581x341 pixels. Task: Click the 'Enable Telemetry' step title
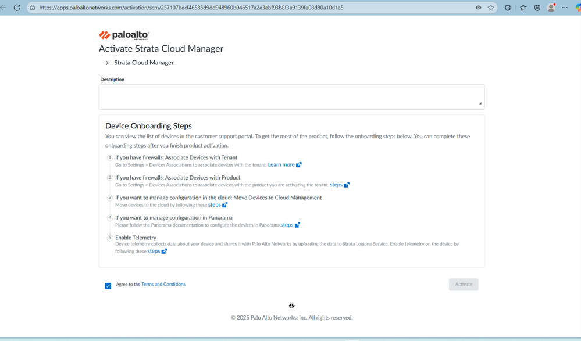[136, 238]
